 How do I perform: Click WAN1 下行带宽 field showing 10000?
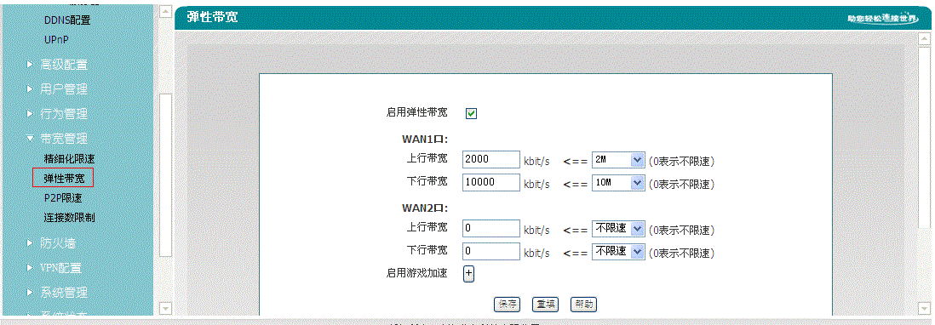(491, 183)
